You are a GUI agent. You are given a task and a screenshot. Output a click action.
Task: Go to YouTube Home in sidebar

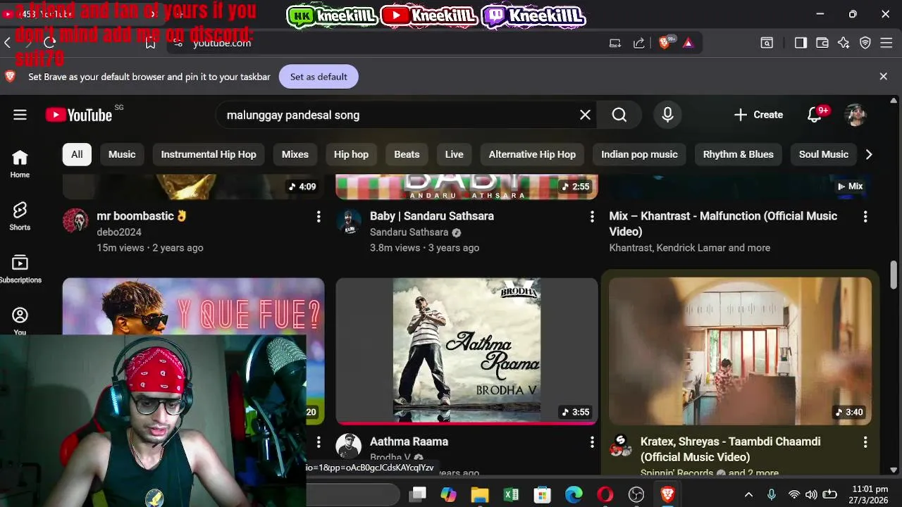[20, 164]
